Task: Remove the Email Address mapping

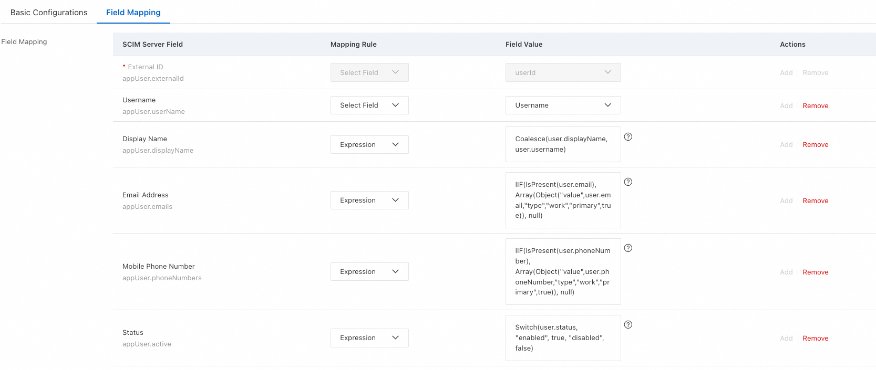Action: (815, 201)
